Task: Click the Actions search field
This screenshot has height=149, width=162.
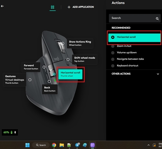Action: [135, 18]
